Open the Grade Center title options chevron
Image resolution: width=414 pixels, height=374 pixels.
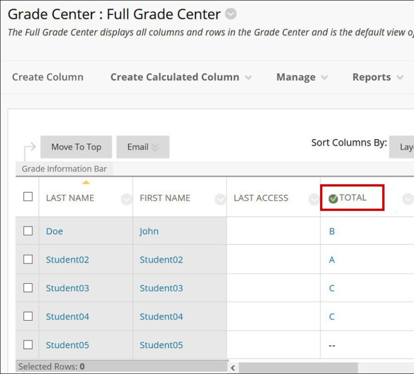[x=230, y=14]
